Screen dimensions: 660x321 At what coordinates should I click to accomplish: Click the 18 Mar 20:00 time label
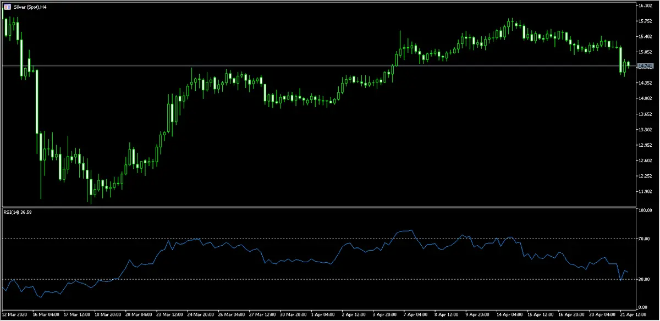108,316
